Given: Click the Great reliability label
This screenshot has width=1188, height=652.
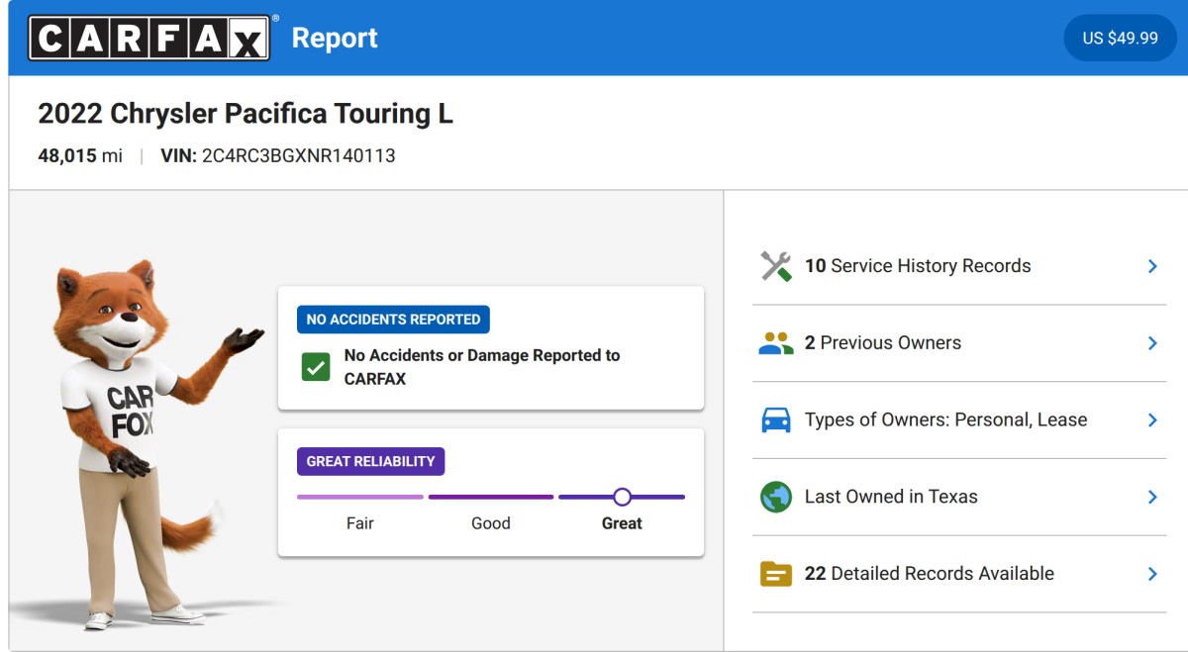Looking at the screenshot, I should point(622,523).
